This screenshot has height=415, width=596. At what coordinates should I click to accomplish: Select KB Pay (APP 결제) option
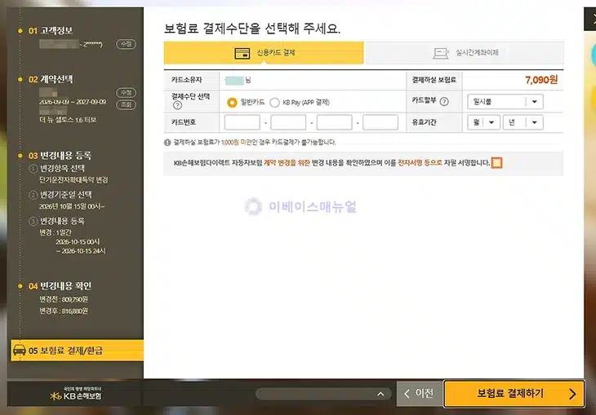click(274, 103)
